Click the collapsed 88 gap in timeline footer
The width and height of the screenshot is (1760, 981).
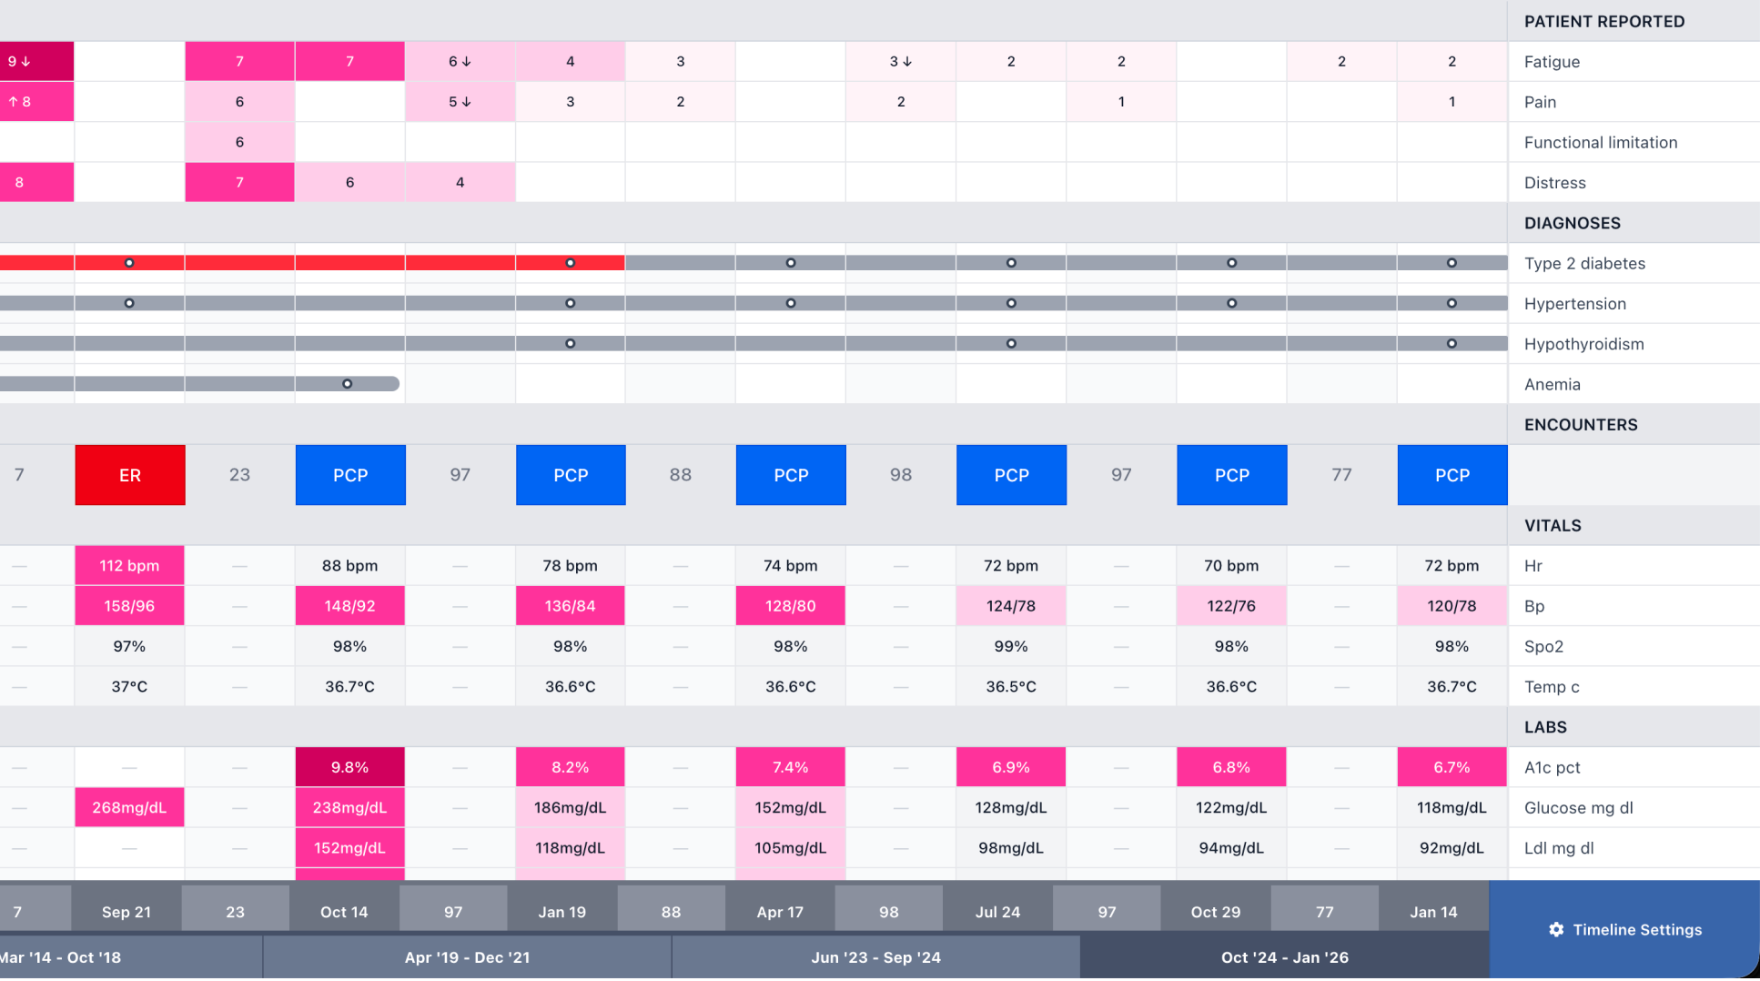pos(671,911)
